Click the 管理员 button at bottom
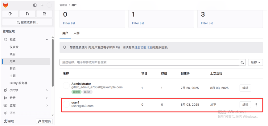The height and width of the screenshot is (126, 268). tap(44, 121)
